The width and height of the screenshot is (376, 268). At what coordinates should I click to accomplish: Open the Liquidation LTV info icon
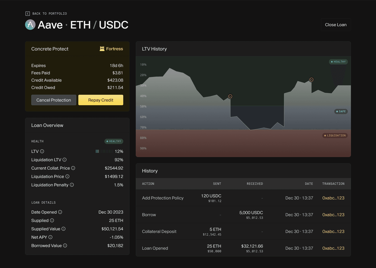64,160
